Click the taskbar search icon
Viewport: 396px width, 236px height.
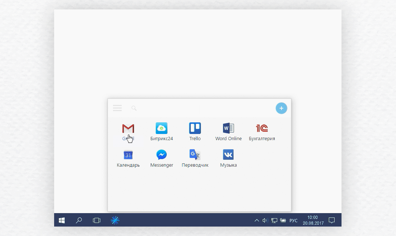(79, 220)
